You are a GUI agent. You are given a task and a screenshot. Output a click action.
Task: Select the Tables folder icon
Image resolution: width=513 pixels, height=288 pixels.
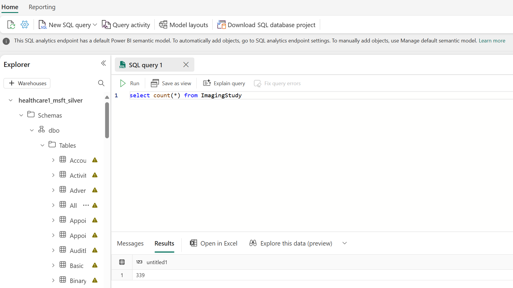coord(52,144)
